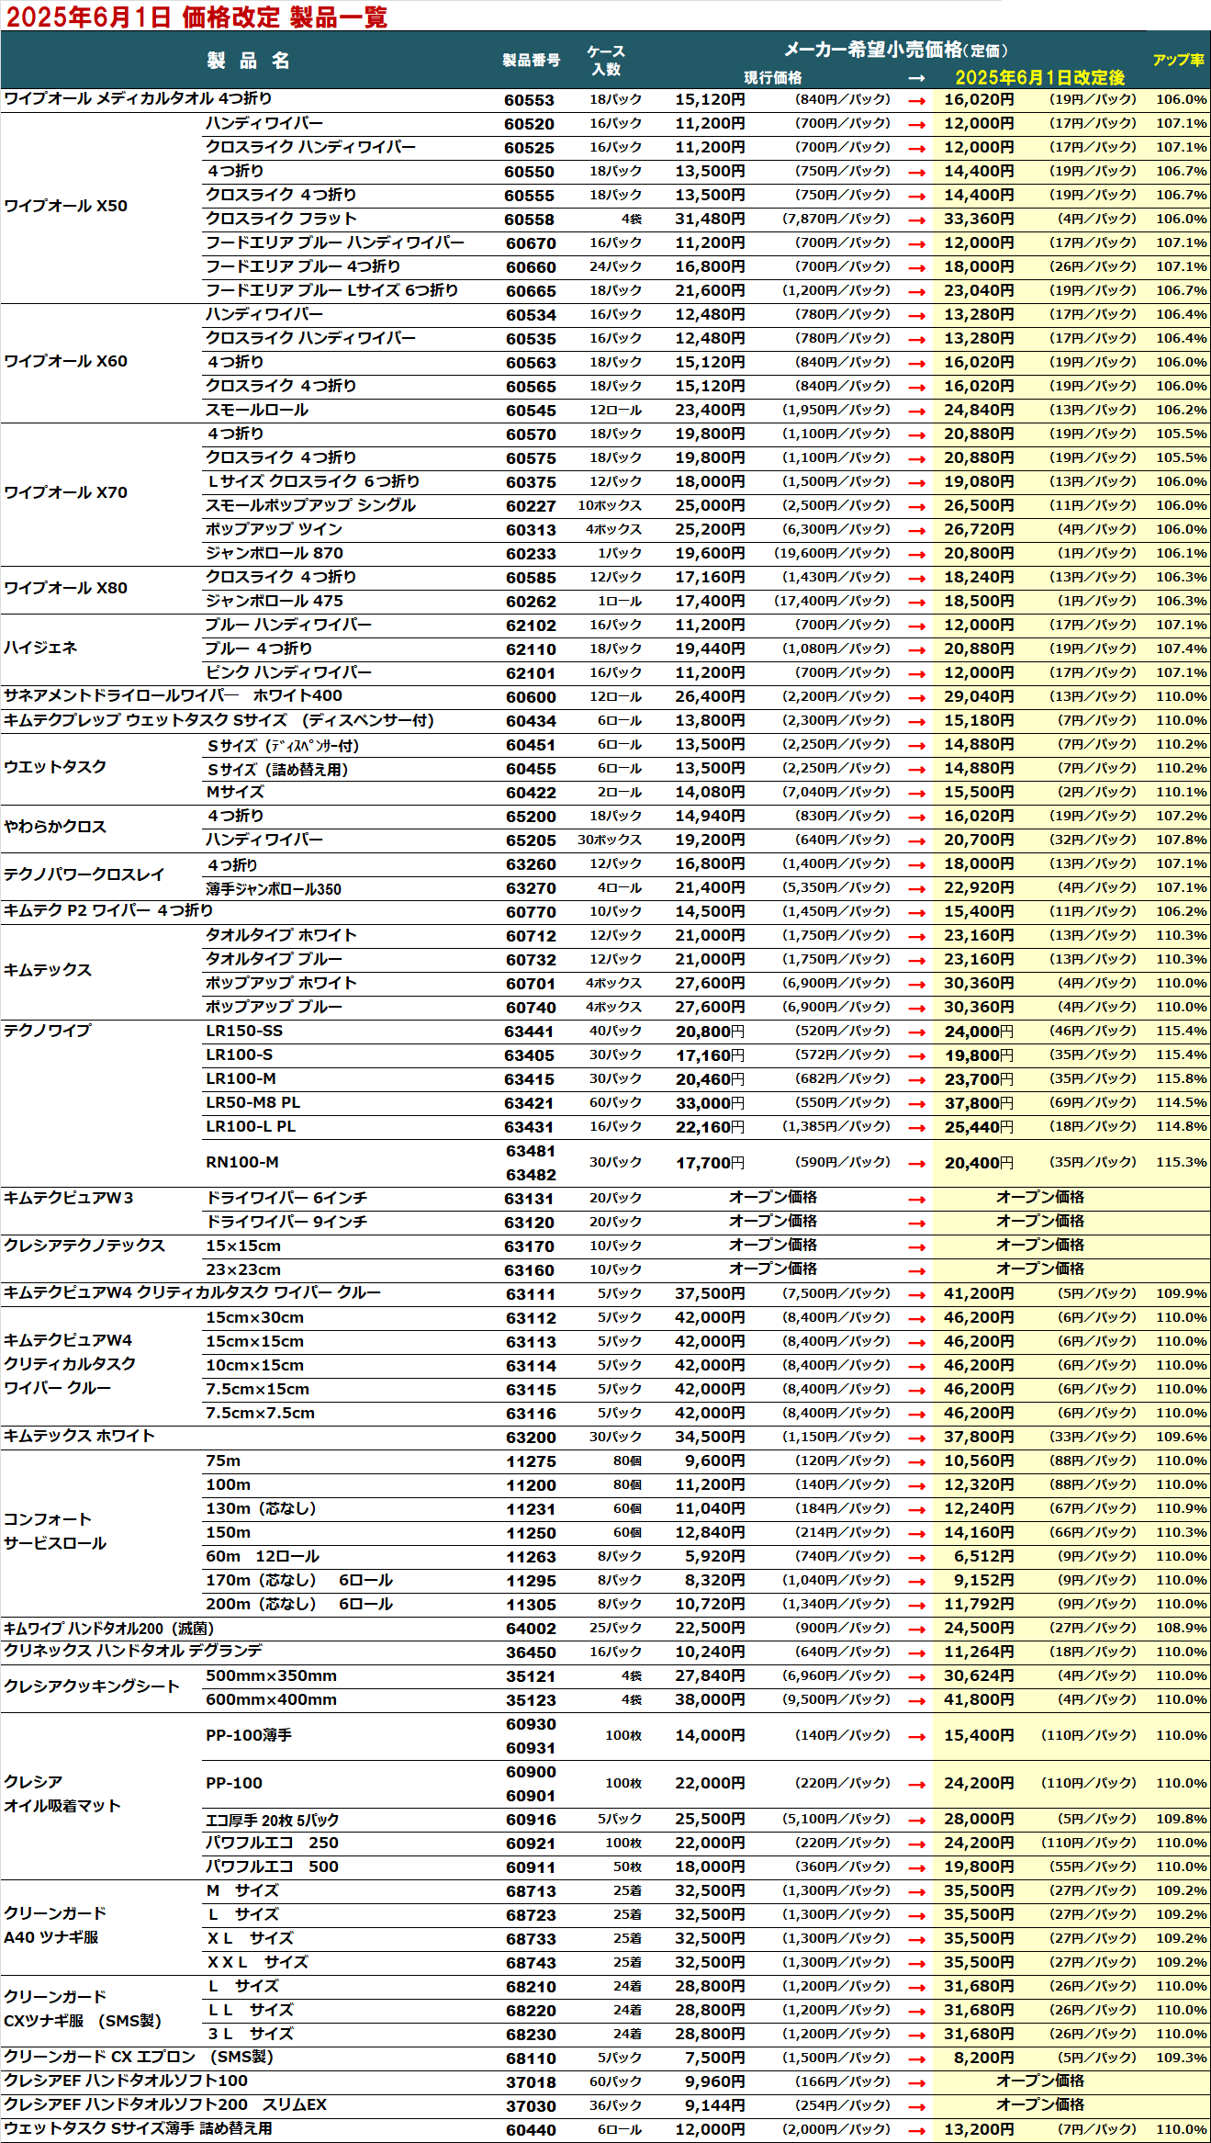Select the クレシアクッキングシート 600mm×400mm product name
The width and height of the screenshot is (1211, 2143).
(271, 1700)
